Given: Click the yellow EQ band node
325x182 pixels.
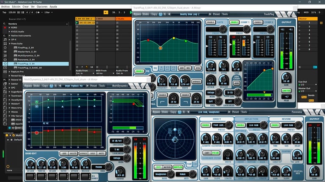Looking at the screenshot, I should tap(174, 38).
